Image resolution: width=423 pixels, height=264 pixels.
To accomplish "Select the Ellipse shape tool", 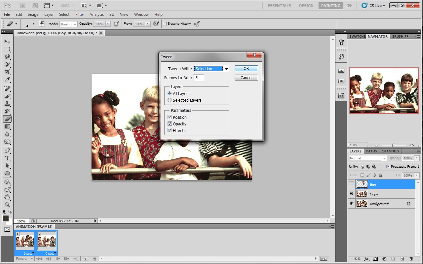I will point(7,173).
